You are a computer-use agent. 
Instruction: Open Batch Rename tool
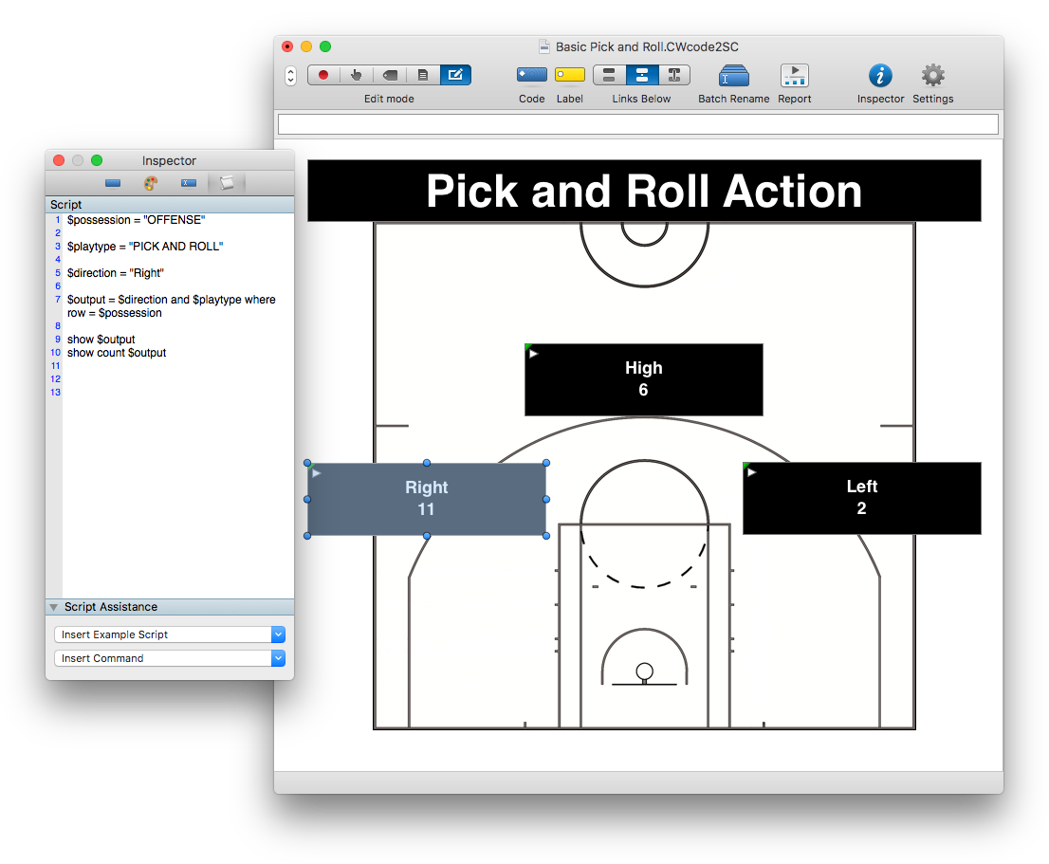click(x=733, y=76)
